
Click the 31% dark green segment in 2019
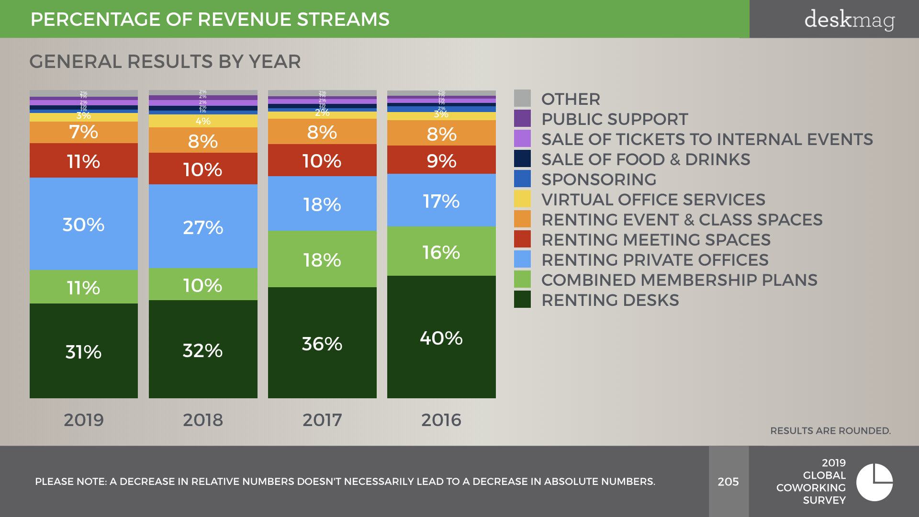[x=84, y=351]
